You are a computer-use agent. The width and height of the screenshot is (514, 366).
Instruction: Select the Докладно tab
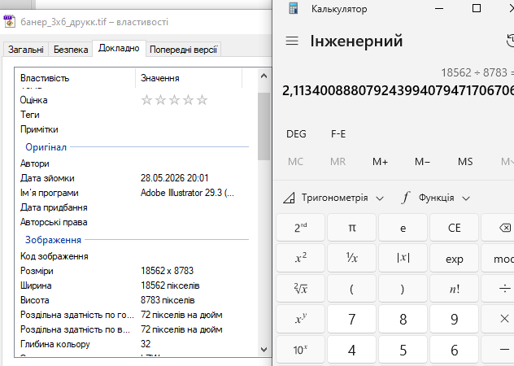click(119, 48)
